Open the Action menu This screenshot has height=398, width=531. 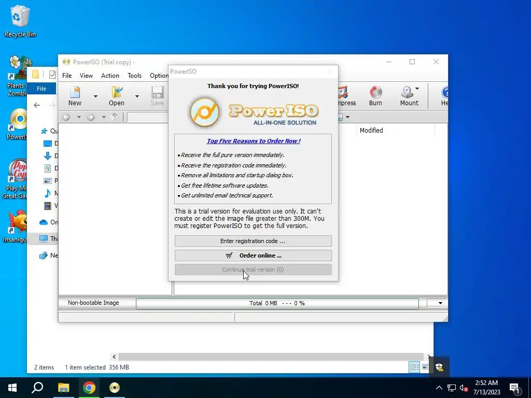click(110, 76)
